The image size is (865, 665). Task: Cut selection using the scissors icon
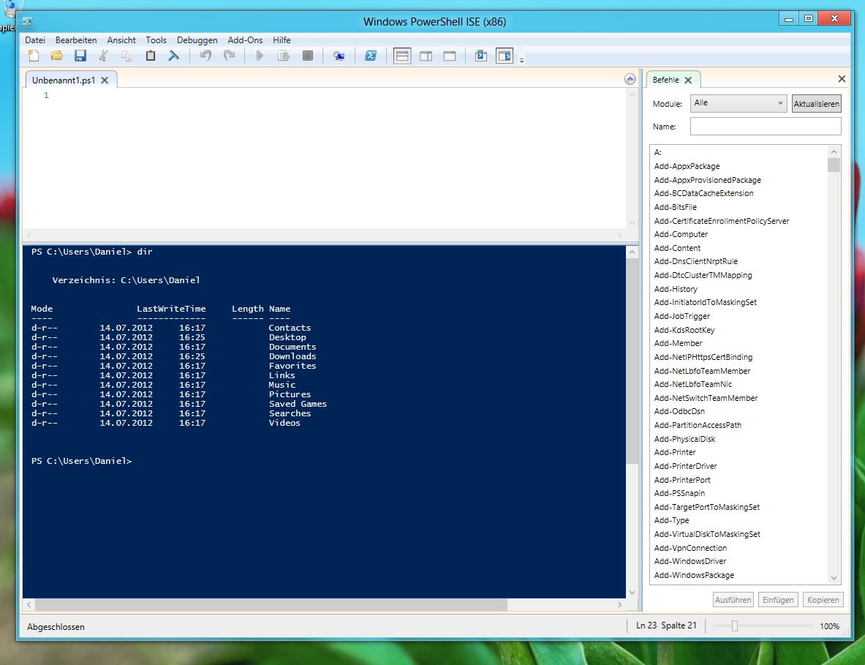[103, 56]
